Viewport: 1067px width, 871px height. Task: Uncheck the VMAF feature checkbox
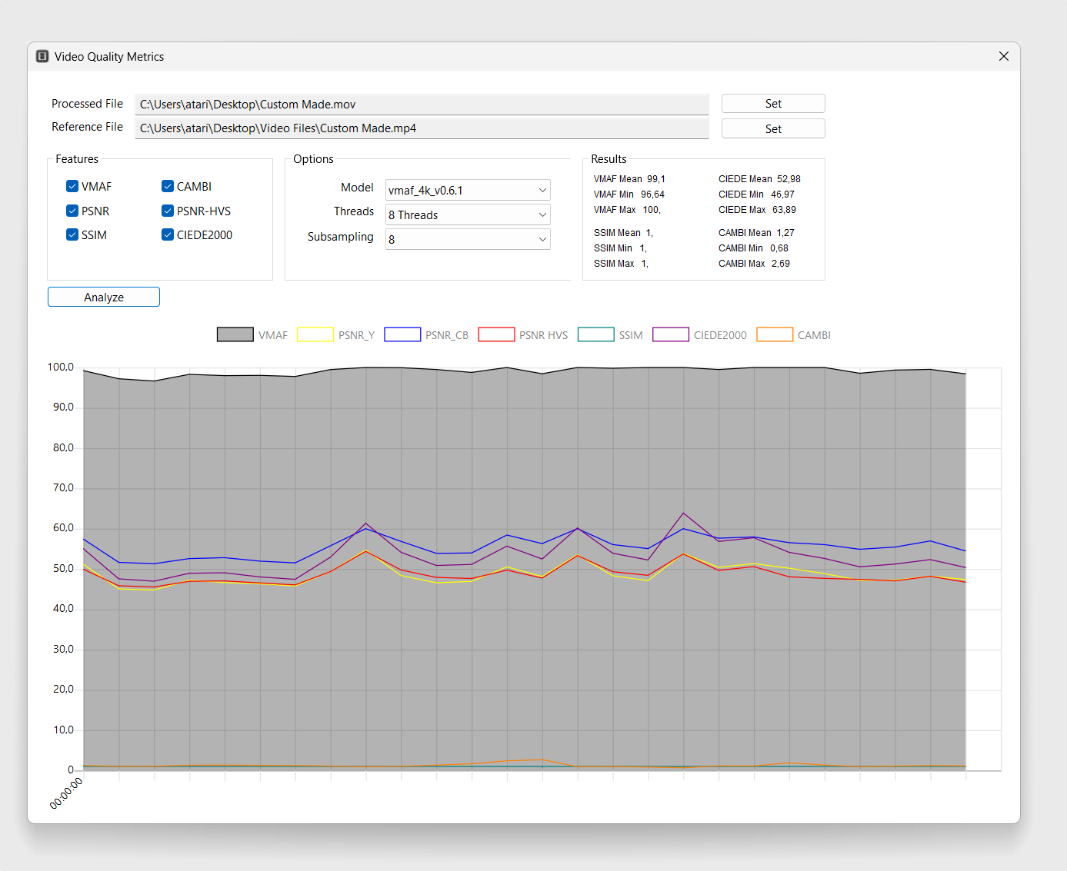[x=72, y=186]
